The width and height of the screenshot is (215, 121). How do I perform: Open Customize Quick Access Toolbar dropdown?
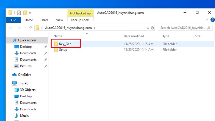[x=30, y=13]
